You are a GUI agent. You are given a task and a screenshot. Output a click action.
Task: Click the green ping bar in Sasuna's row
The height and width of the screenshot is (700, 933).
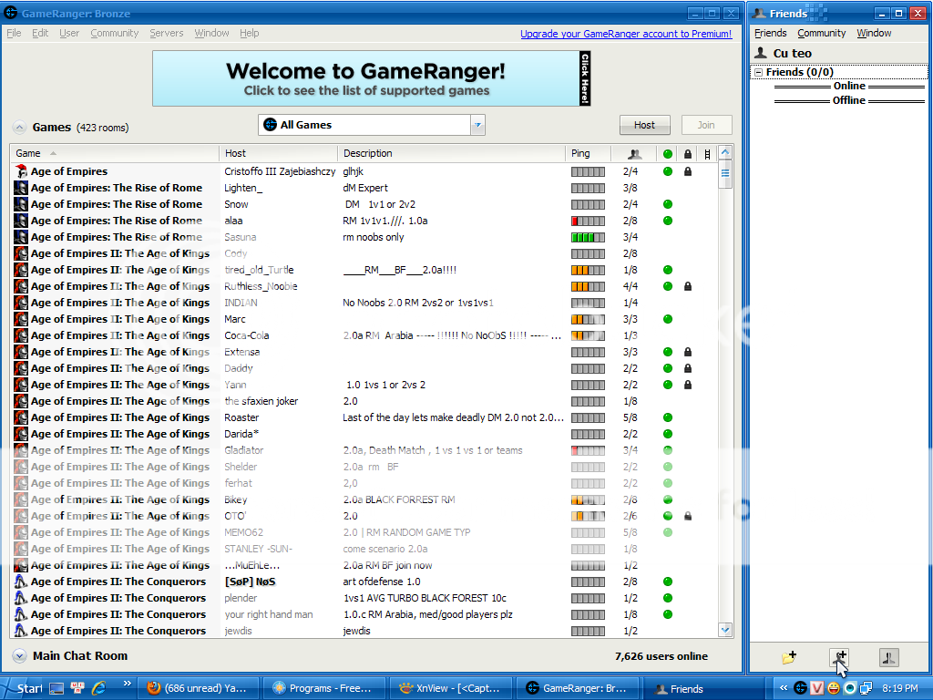click(x=588, y=238)
